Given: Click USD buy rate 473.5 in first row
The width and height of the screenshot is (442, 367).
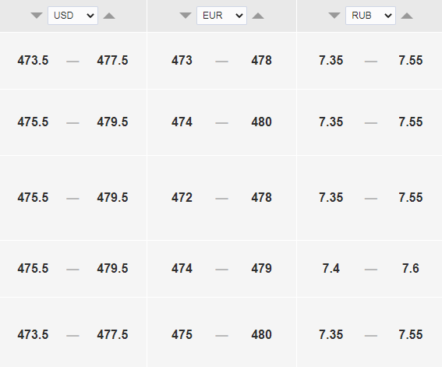Looking at the screenshot, I should (33, 60).
